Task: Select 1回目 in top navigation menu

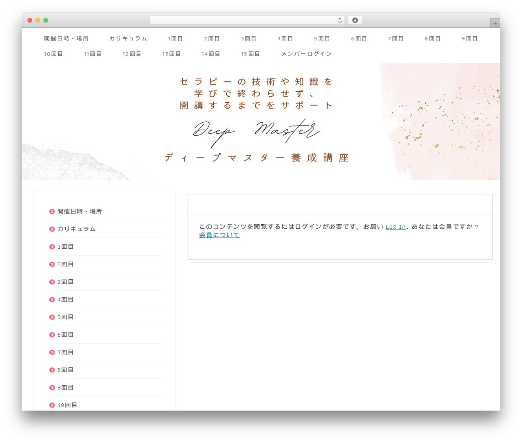Action: coord(175,38)
